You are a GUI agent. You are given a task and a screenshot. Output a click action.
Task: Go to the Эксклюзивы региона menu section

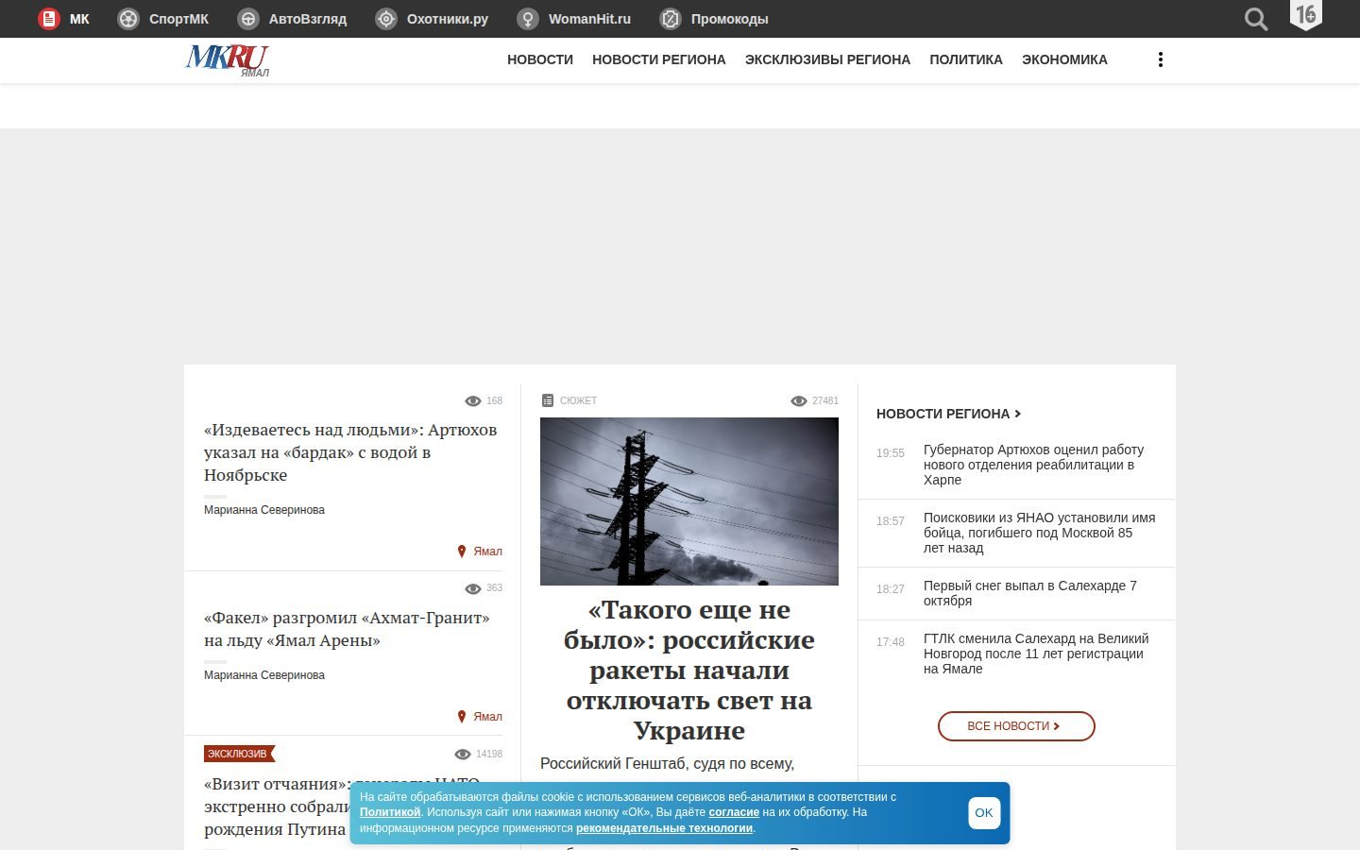pyautogui.click(x=827, y=59)
